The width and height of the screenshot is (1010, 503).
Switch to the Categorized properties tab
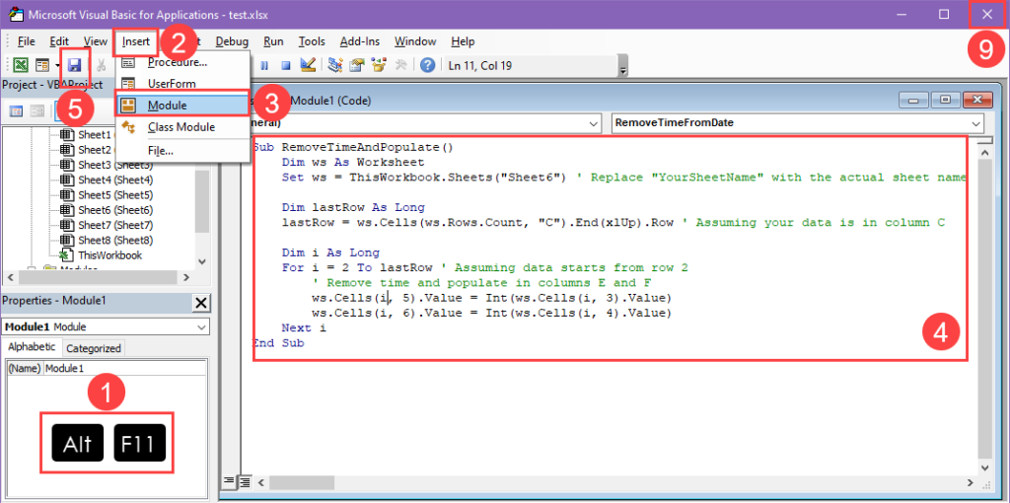(x=94, y=348)
